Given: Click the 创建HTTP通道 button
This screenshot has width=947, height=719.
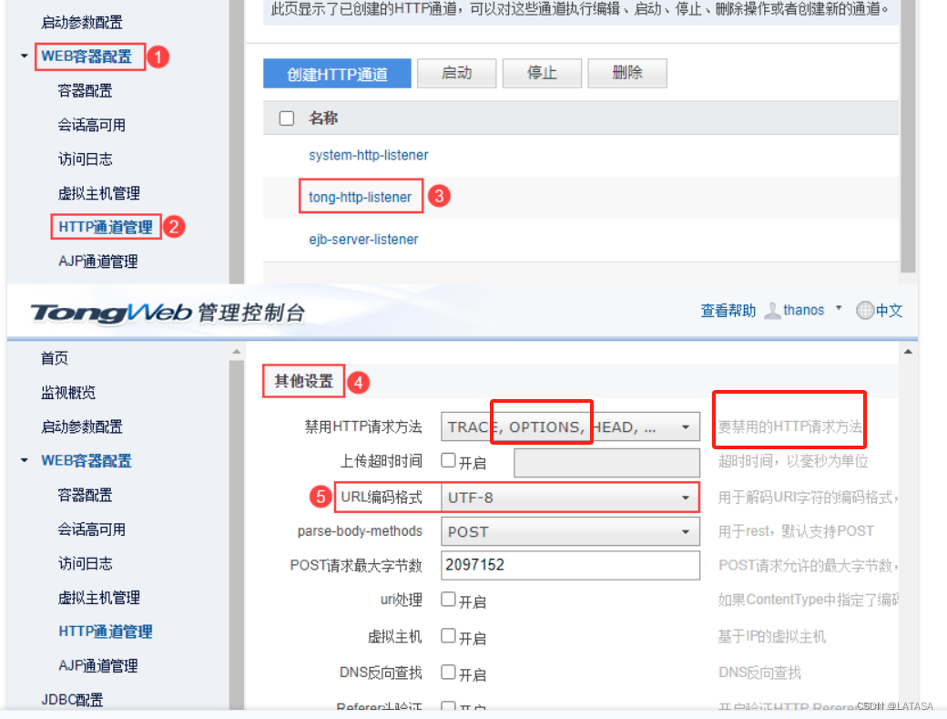Looking at the screenshot, I should 337,73.
